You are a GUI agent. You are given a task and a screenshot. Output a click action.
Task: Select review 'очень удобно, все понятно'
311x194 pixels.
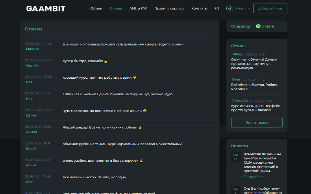point(100,161)
